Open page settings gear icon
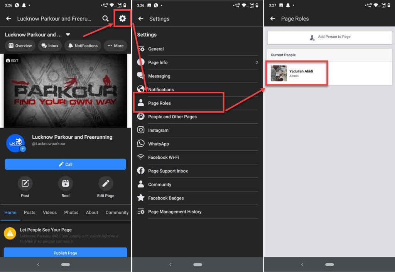The height and width of the screenshot is (272, 395). tap(122, 18)
